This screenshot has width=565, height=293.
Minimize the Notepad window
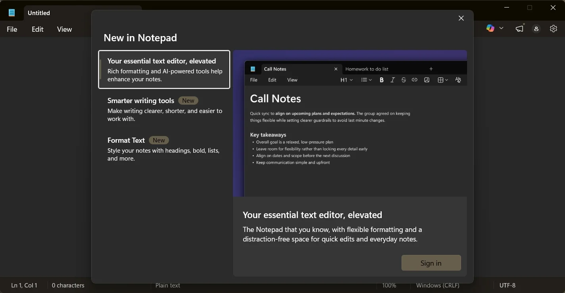tap(507, 8)
